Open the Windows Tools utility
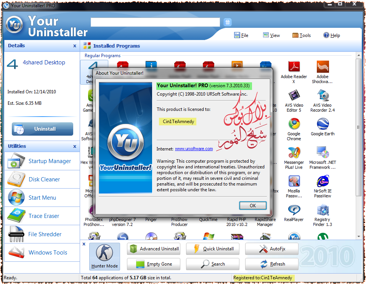This screenshot has height=285, width=366. pyautogui.click(x=42, y=252)
